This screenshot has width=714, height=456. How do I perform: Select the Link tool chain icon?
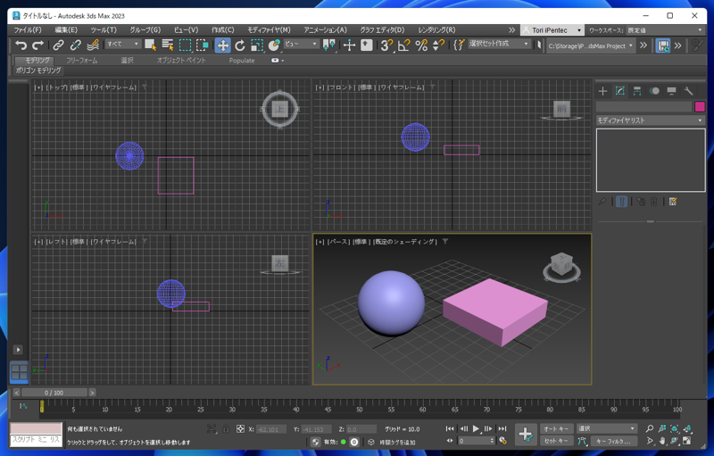coord(58,45)
